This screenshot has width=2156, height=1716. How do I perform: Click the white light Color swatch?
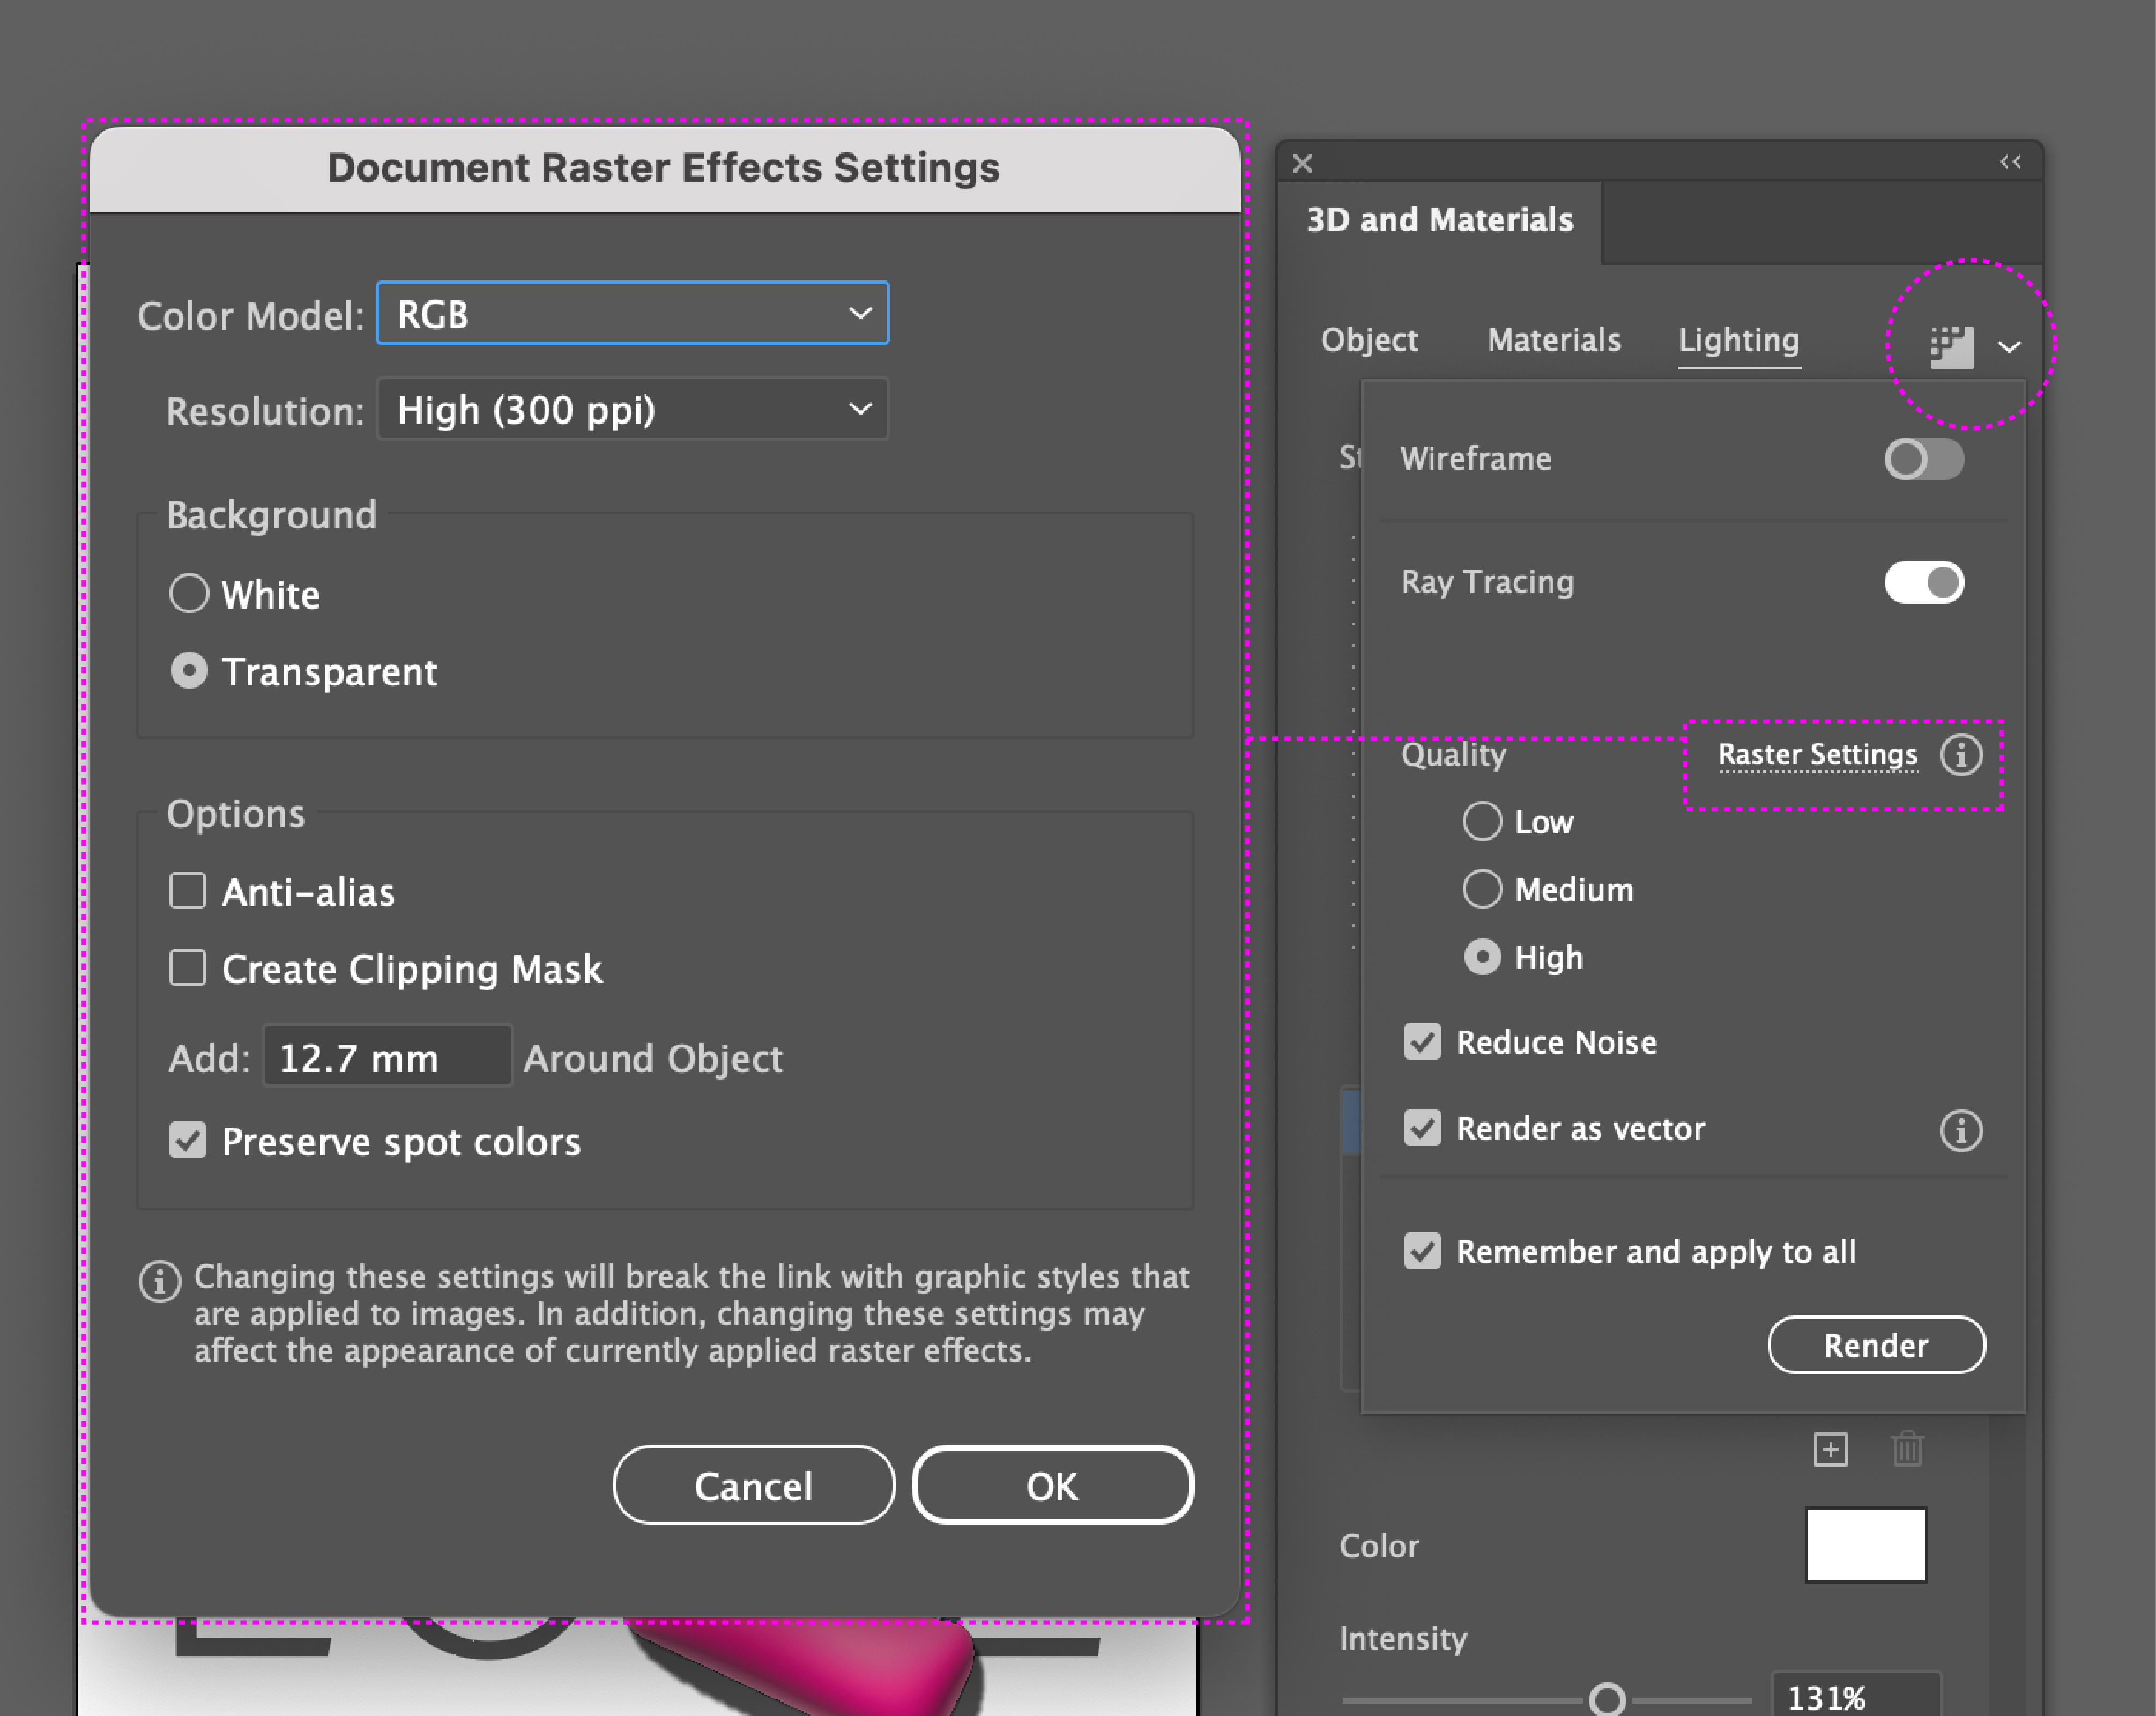[1865, 1544]
